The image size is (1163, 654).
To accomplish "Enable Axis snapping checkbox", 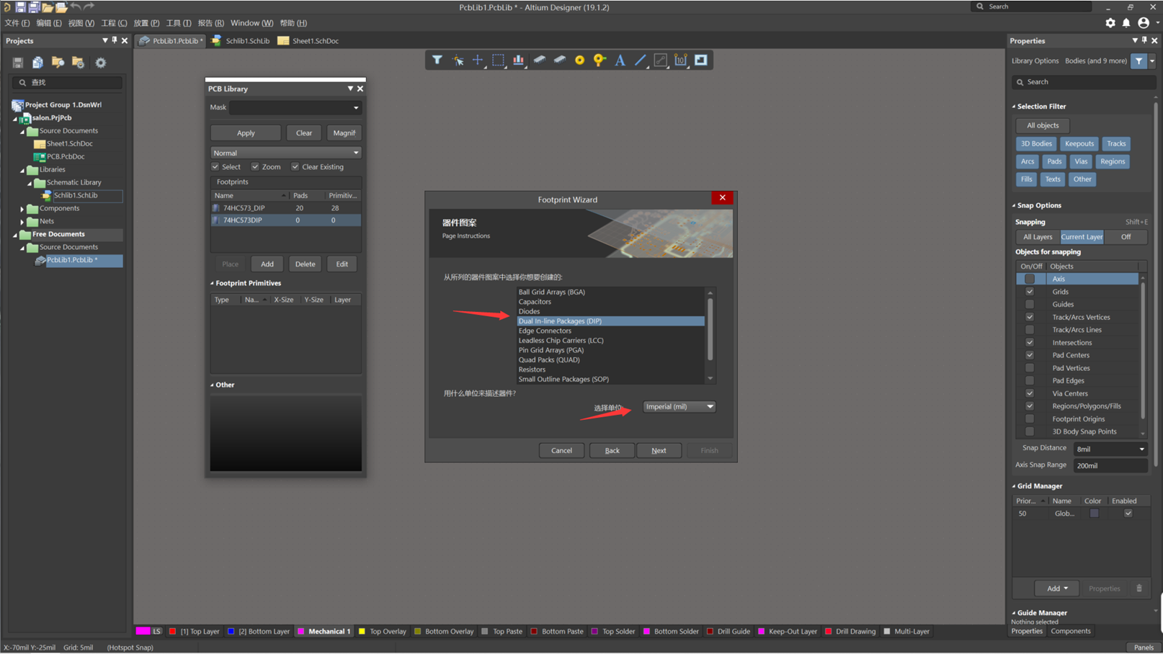I will click(1030, 279).
